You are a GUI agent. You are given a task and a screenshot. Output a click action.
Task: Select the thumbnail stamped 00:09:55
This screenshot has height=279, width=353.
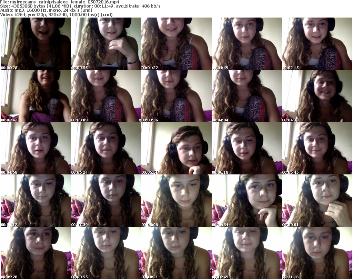106,253
